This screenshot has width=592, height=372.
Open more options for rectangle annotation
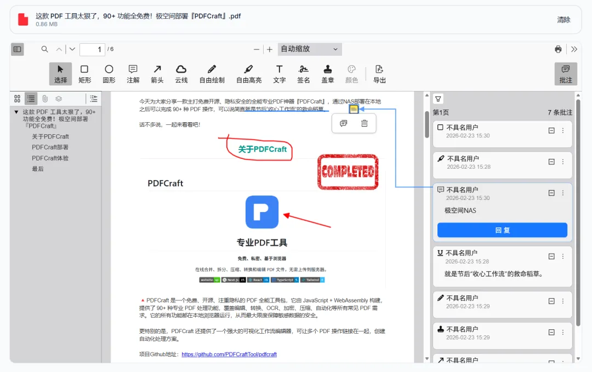tap(563, 130)
